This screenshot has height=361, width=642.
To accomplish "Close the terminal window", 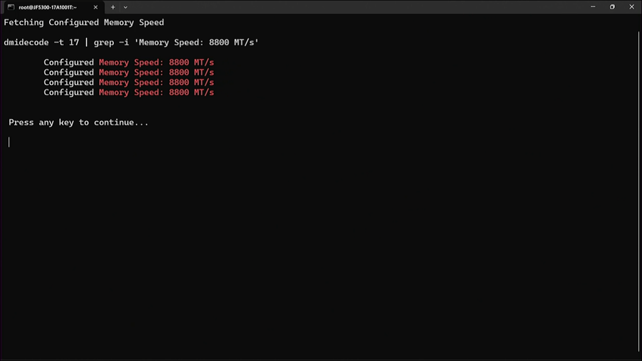I will coord(632,7).
